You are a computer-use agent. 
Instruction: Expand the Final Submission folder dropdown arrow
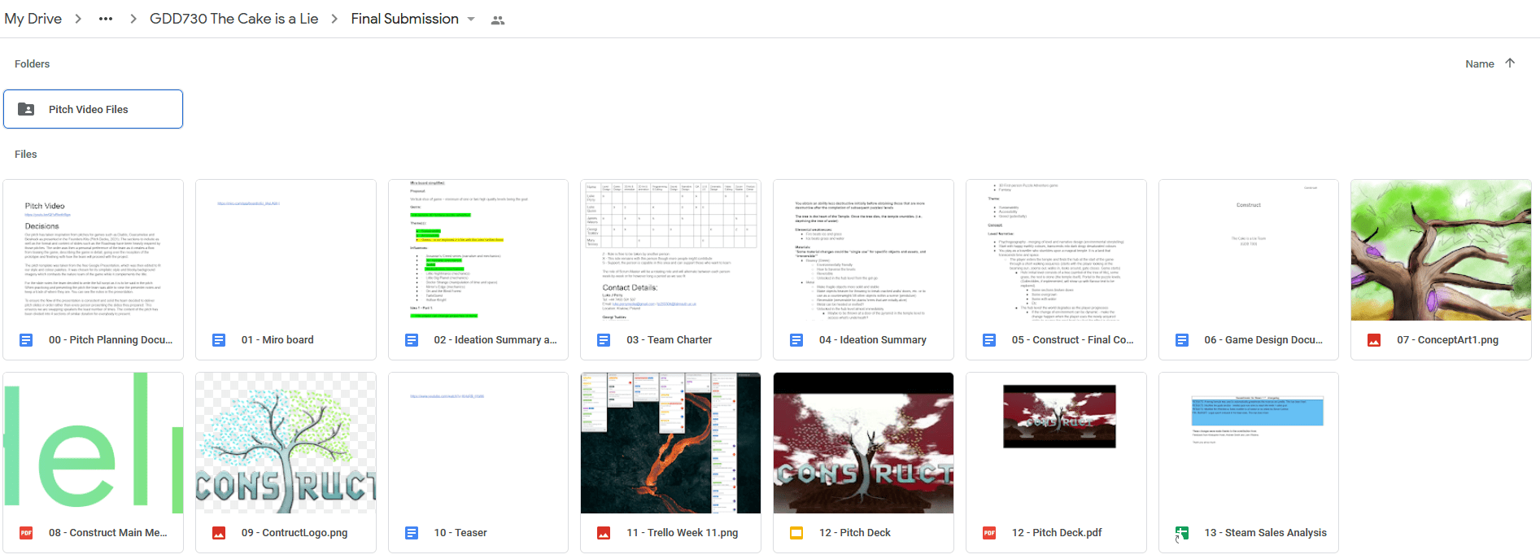(x=471, y=20)
